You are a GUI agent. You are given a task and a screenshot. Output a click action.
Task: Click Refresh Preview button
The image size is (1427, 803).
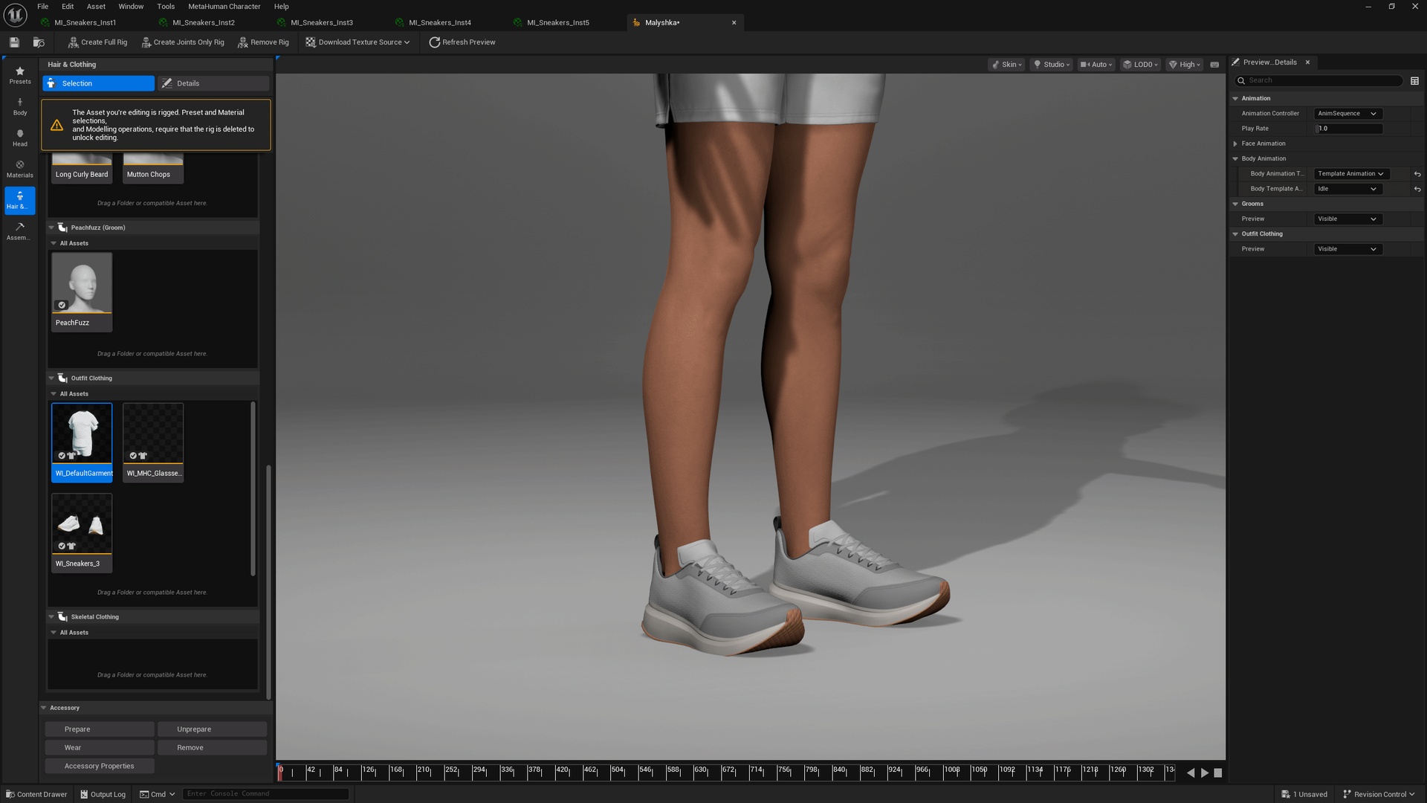pos(462,42)
